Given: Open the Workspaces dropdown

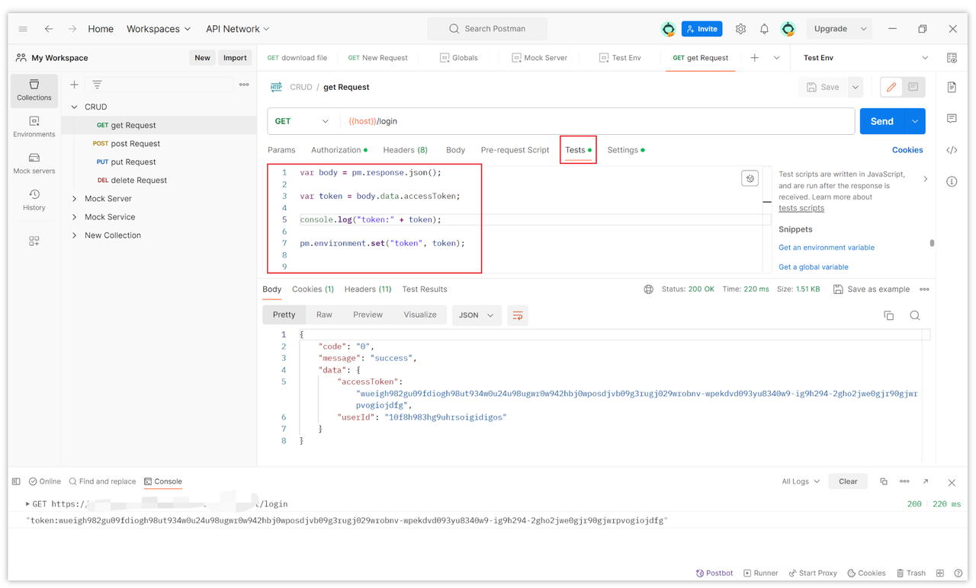Looking at the screenshot, I should pos(159,29).
